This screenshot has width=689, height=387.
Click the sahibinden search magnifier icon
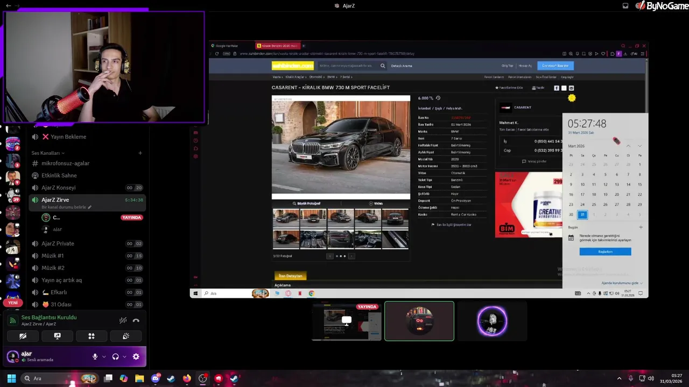[383, 66]
